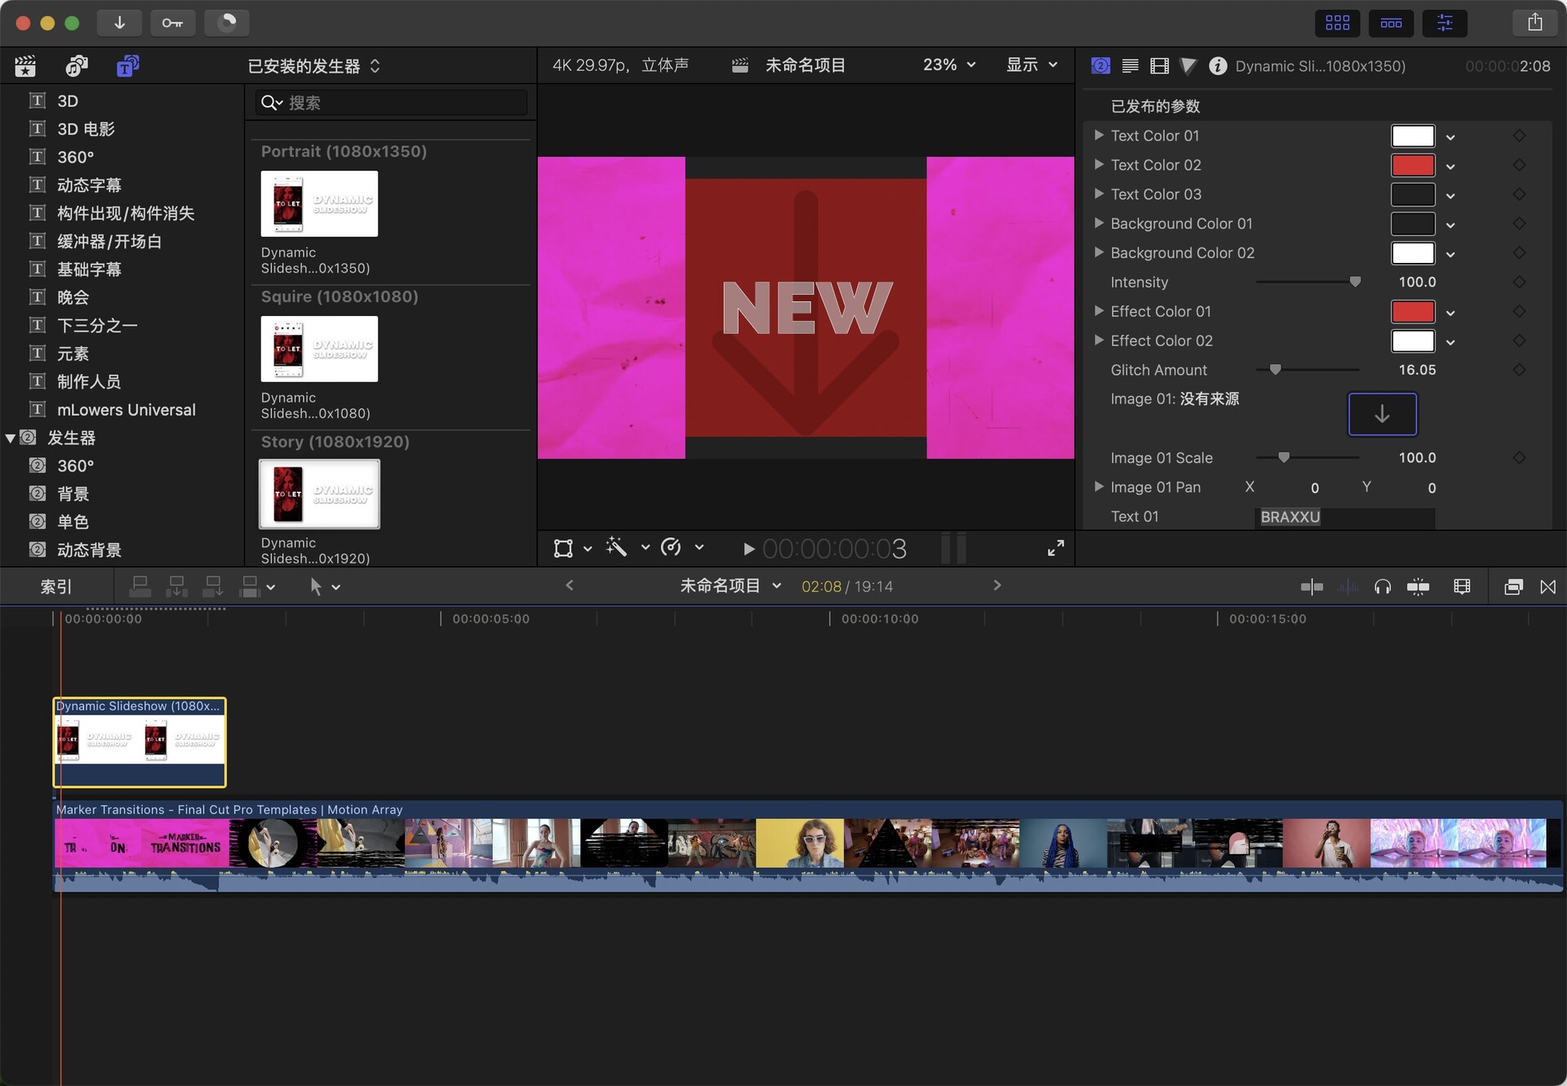The width and height of the screenshot is (1567, 1086).
Task: Expand the Background Color 02 parameter
Action: pyautogui.click(x=1099, y=252)
